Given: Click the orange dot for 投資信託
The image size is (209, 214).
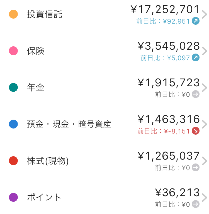Looking at the screenshot, I should (x=13, y=14).
